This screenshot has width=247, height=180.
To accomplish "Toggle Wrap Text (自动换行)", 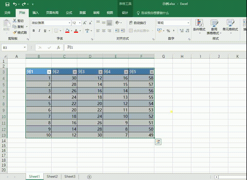I will click(x=138, y=23).
